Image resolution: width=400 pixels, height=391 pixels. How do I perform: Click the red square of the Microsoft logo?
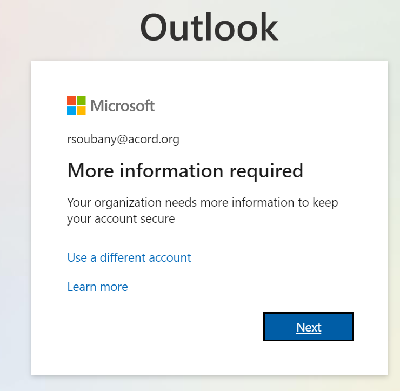tap(71, 101)
